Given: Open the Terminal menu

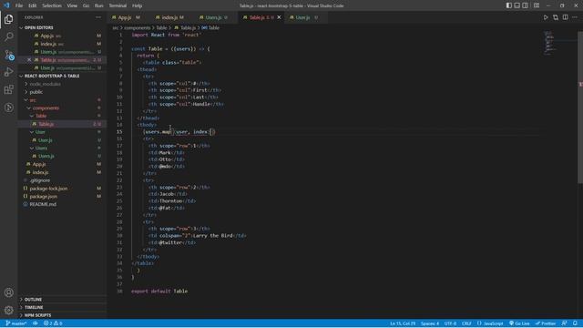Looking at the screenshot, I should point(118,5).
